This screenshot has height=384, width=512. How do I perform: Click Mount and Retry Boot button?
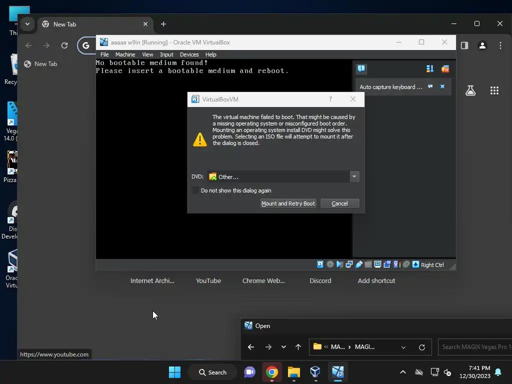coord(288,203)
